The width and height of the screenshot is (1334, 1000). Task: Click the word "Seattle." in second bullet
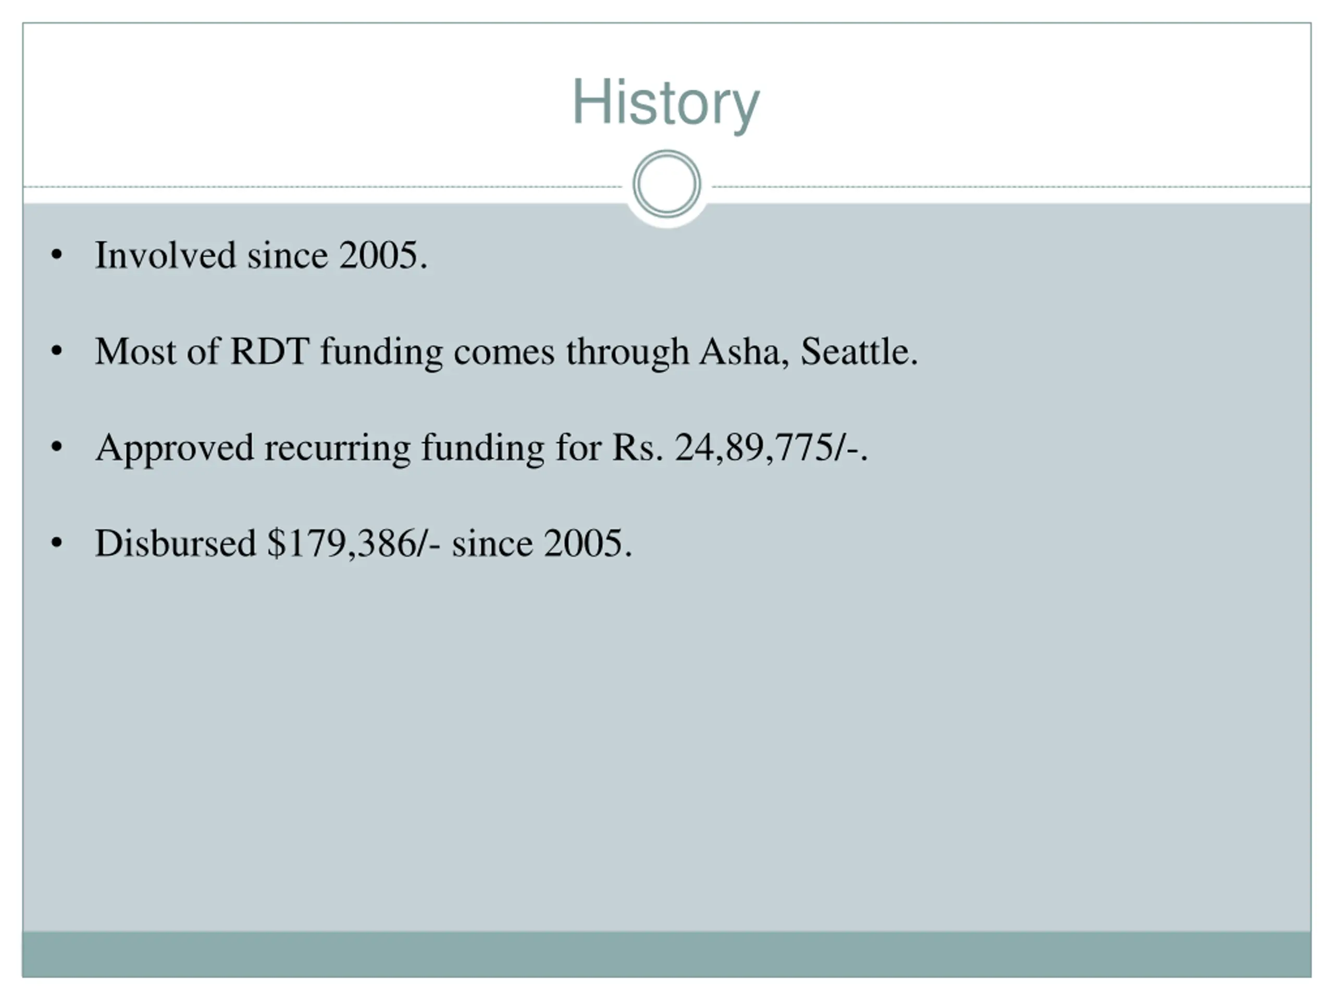859,351
